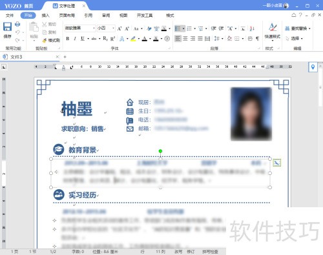The width and height of the screenshot is (323, 255).
Task: Click the green rotation handle of the text box
Action: 160,151
